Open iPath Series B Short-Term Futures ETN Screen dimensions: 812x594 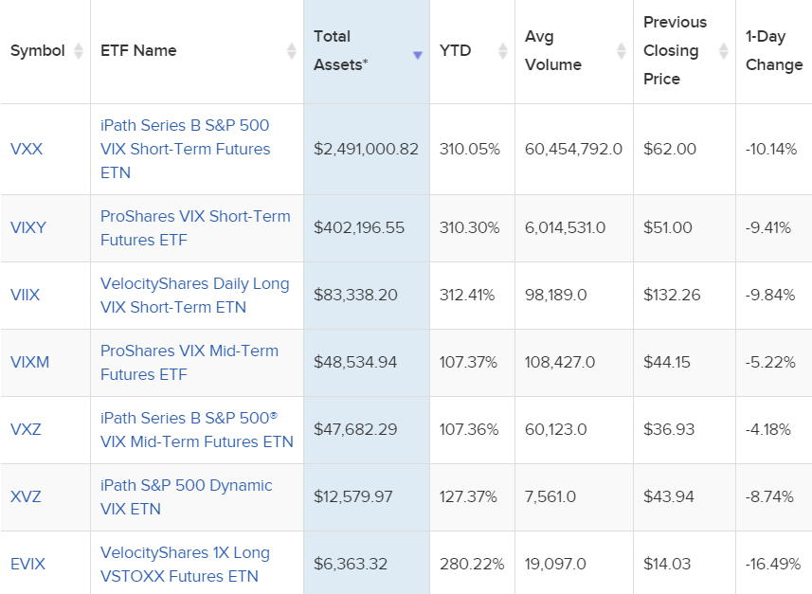point(185,149)
